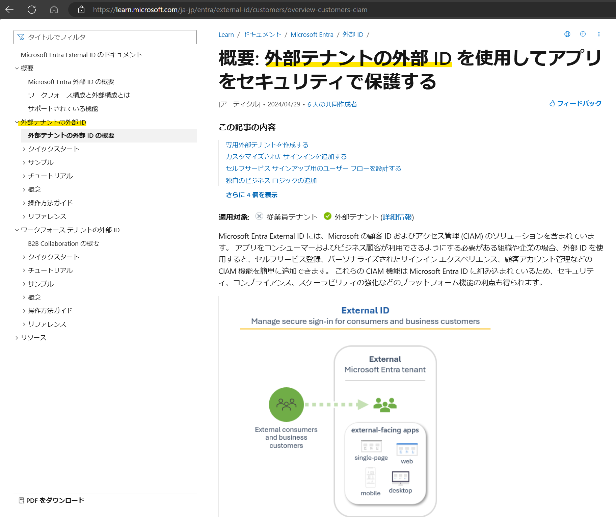This screenshot has height=517, width=616.
Task: Show 4 more links with さらに 4 個を表示
Action: [251, 195]
